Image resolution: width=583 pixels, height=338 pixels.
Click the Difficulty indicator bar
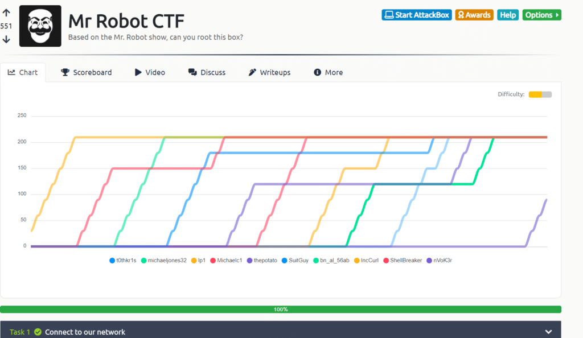pyautogui.click(x=540, y=94)
